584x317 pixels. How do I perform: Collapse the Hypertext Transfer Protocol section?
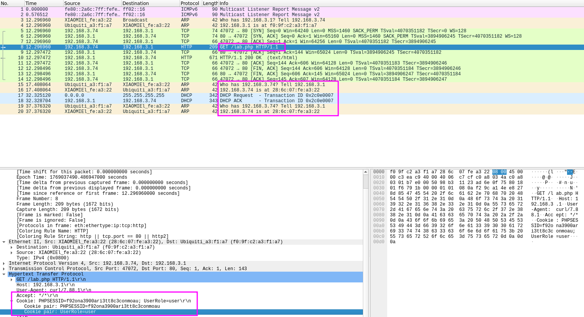4,274
